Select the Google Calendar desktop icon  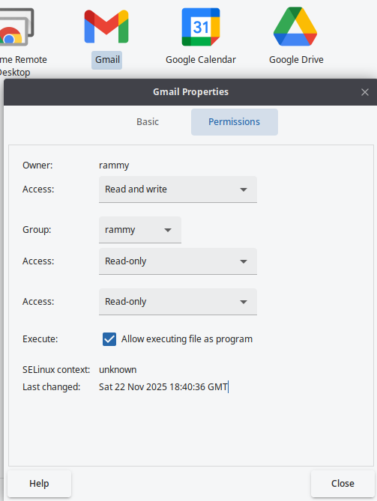point(200,27)
